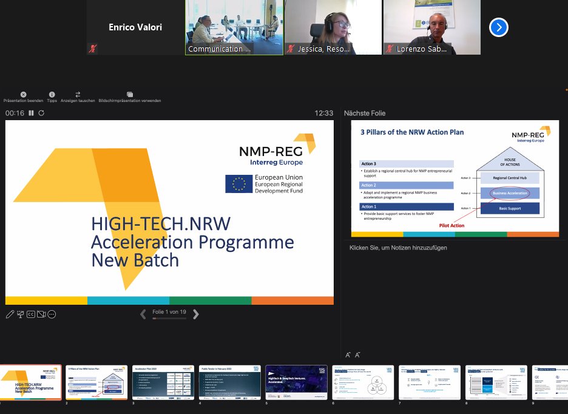Toggle closed captions CC
Viewport: 568px width, 414px height.
click(31, 314)
